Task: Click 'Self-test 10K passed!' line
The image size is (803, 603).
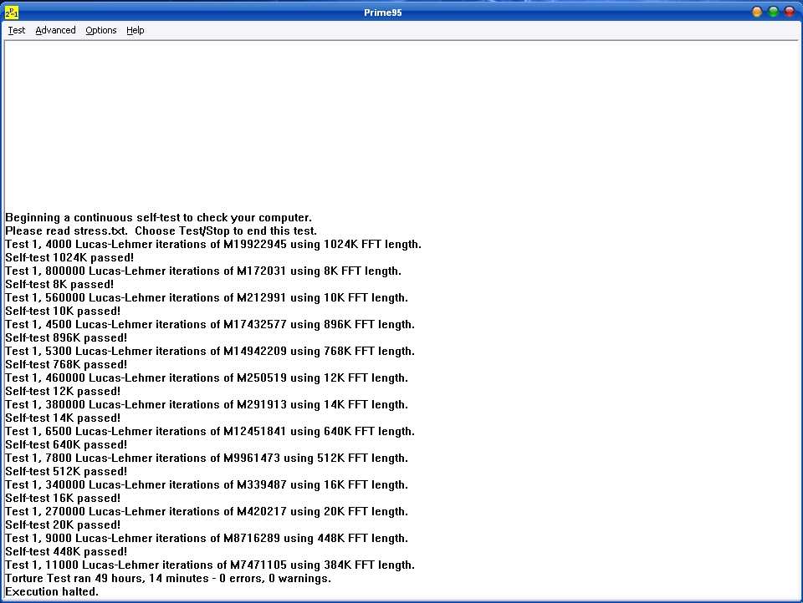Action: coord(63,311)
